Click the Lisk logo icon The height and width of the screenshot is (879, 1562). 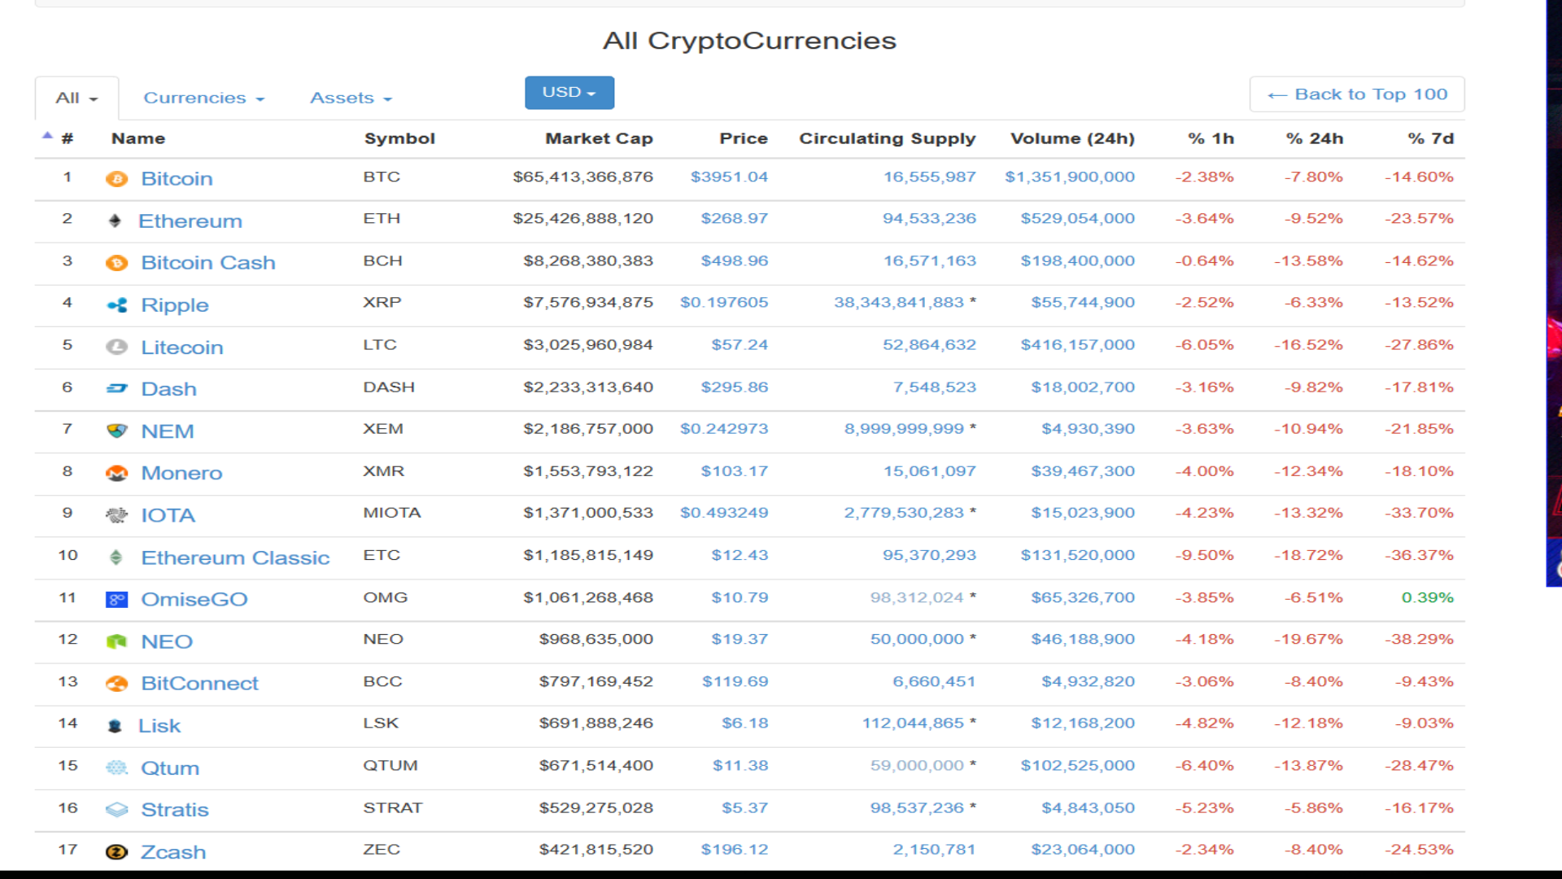coord(115,726)
